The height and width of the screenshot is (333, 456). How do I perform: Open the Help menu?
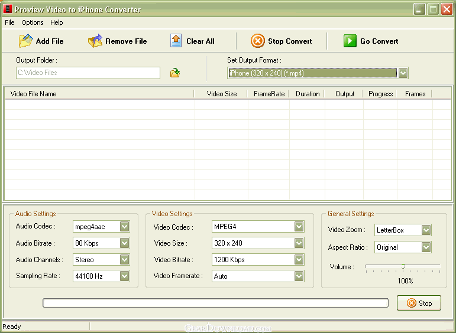coord(56,22)
